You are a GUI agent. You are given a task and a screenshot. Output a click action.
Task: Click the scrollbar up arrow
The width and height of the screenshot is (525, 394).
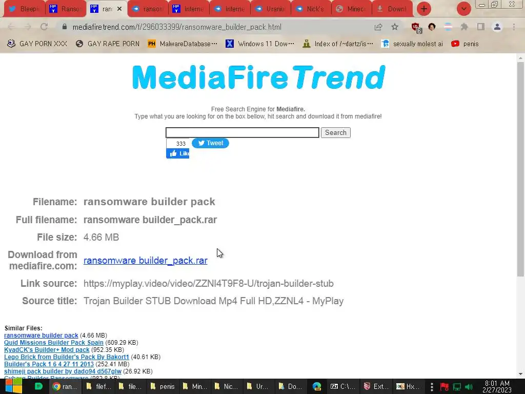(520, 58)
